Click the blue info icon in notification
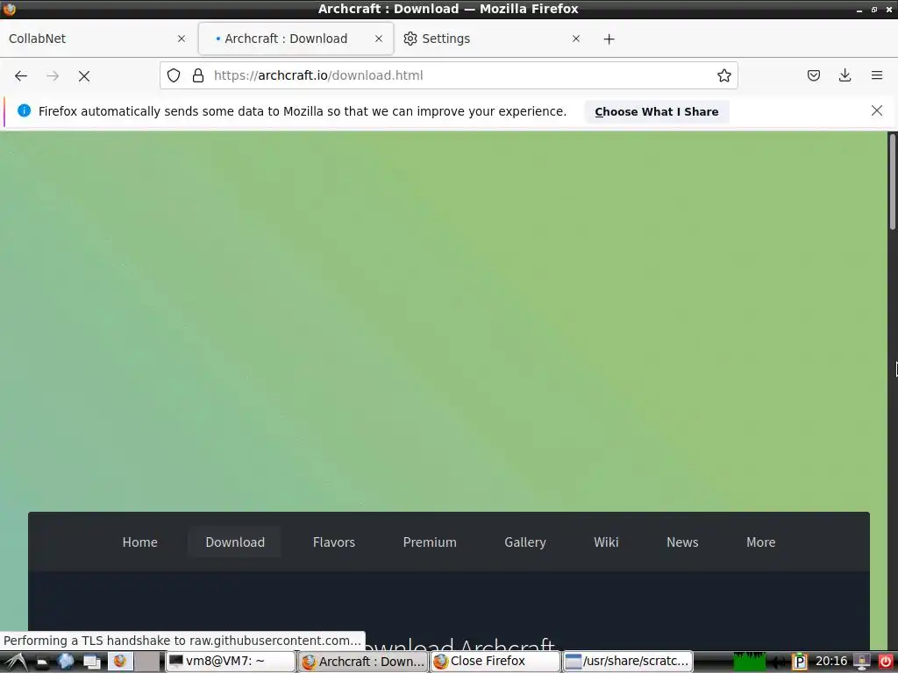Viewport: 898px width, 673px height. (24, 110)
